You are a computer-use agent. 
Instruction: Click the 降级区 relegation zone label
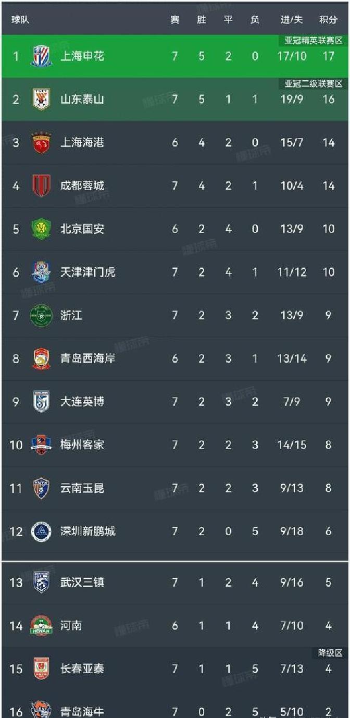coord(330,653)
